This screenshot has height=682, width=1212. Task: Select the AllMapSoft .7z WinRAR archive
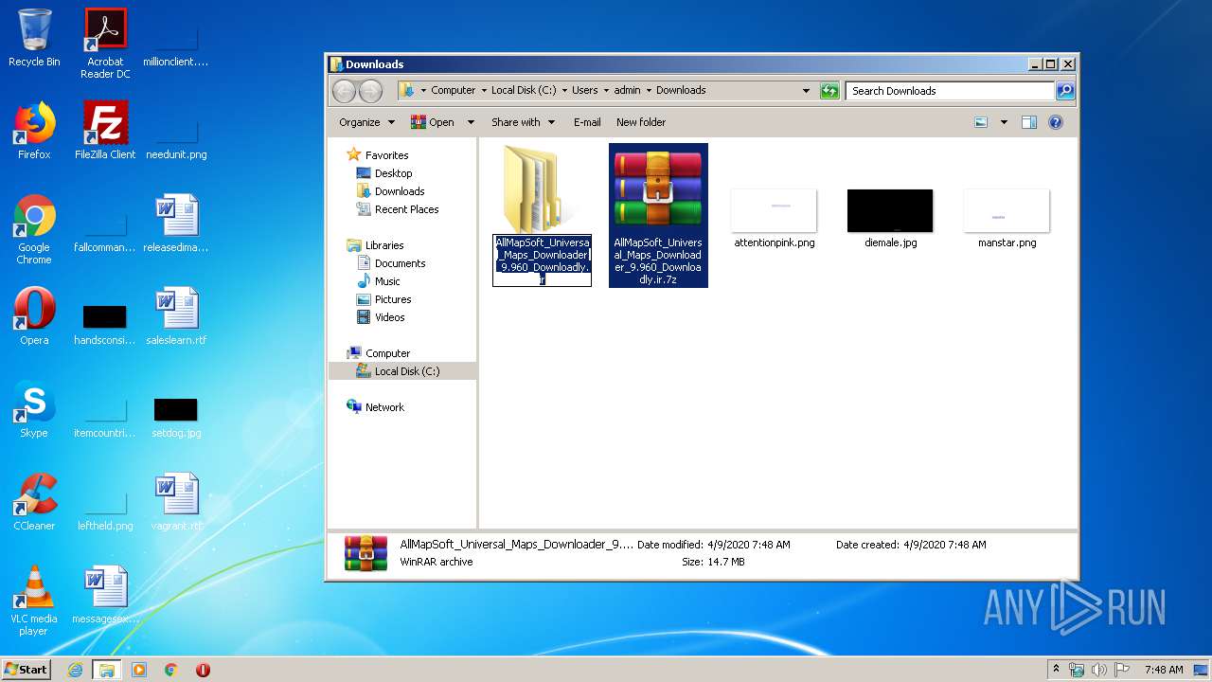pyautogui.click(x=658, y=216)
